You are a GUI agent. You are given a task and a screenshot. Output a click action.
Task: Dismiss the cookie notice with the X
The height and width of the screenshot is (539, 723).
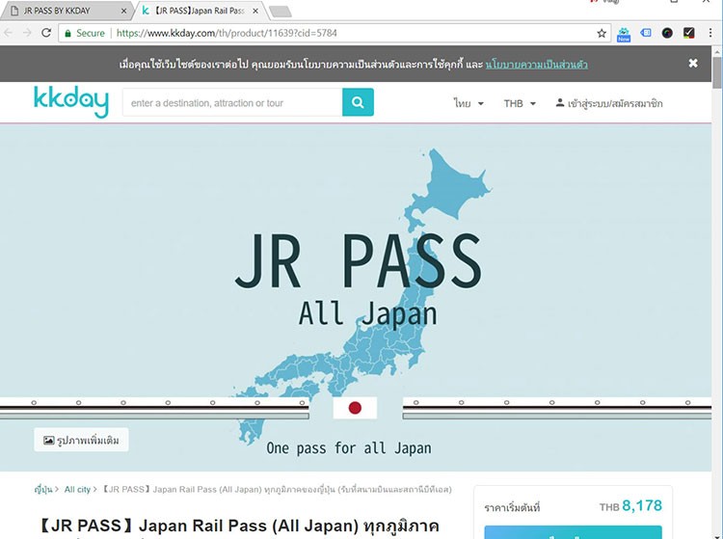692,64
